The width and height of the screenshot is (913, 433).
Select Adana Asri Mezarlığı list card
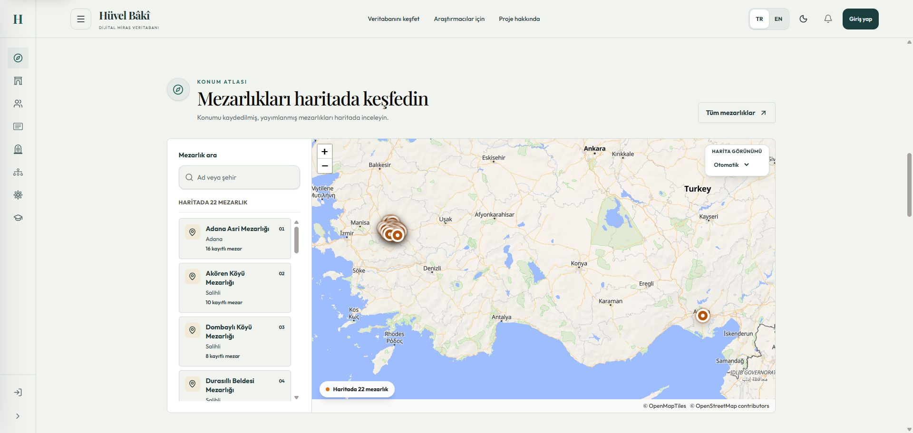[x=235, y=239]
